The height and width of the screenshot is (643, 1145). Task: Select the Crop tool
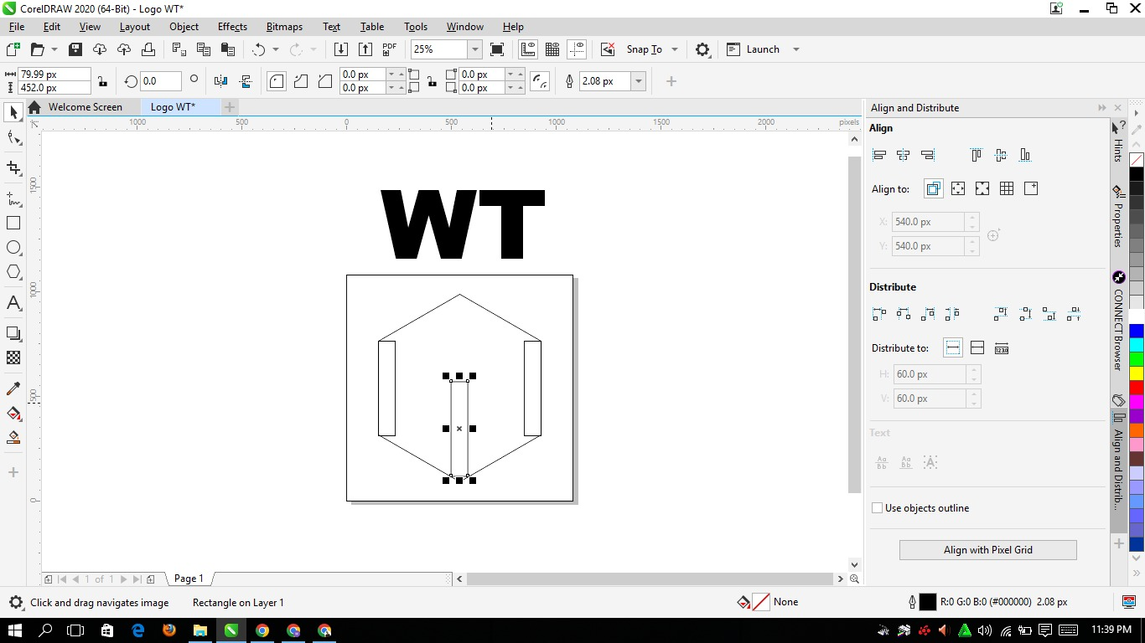(x=13, y=168)
